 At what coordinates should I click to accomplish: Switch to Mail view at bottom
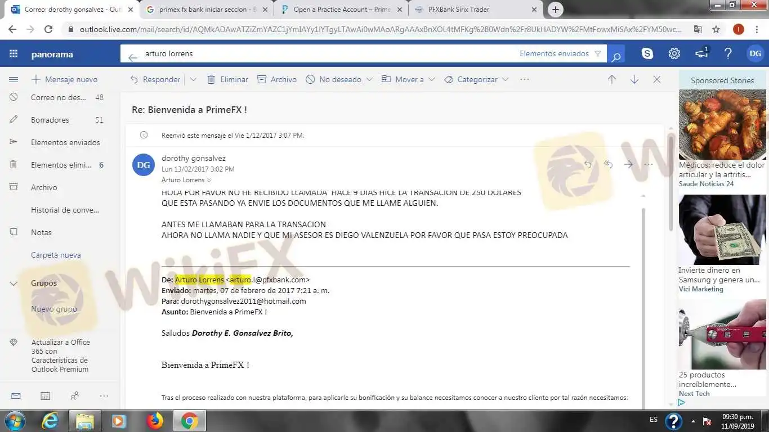(x=16, y=396)
